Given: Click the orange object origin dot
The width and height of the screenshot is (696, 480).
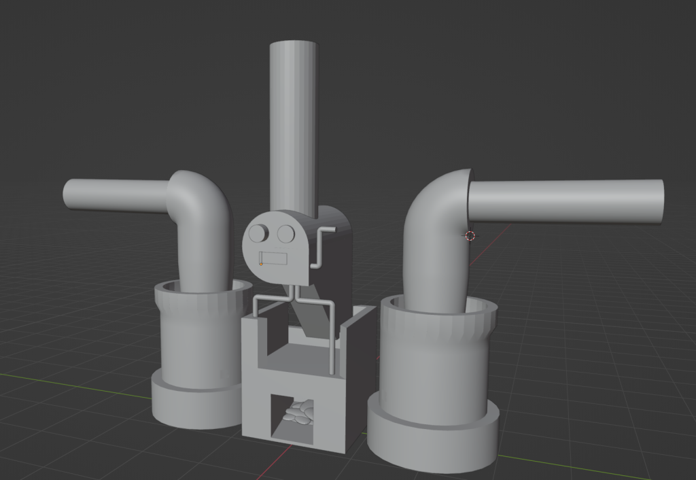Looking at the screenshot, I should pos(261,264).
